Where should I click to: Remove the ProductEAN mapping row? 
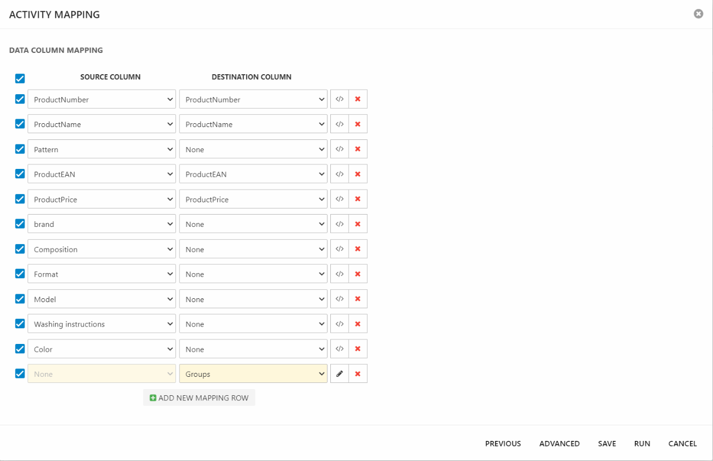[x=358, y=174]
